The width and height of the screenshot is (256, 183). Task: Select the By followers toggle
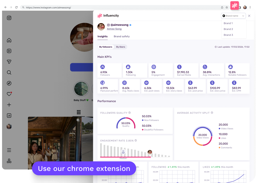click(106, 47)
